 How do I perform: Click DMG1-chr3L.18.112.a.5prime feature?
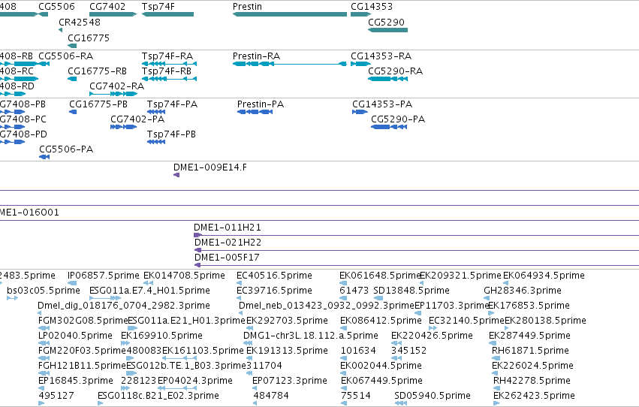[311, 336]
